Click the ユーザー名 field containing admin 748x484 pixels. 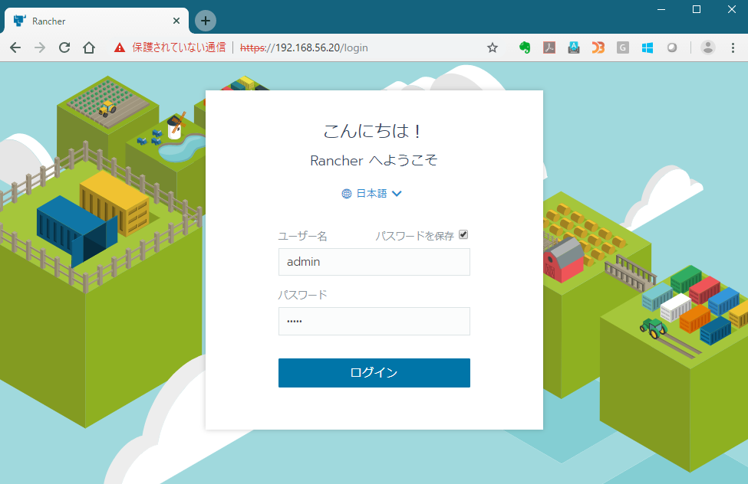374,262
